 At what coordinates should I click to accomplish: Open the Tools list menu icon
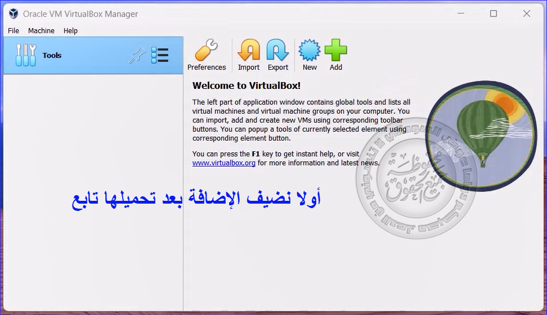click(160, 55)
